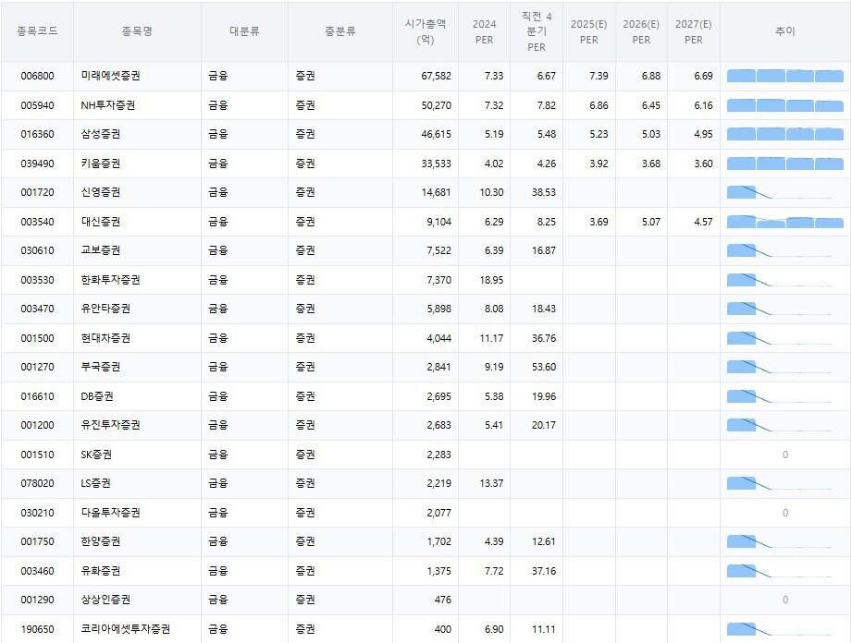Open the 한화투자증권 trend sparkline

pos(780,280)
